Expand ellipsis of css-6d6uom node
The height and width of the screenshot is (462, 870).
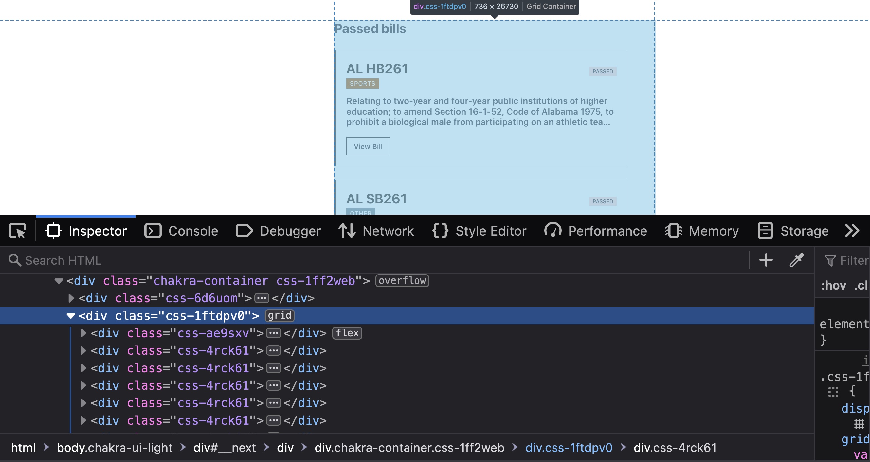pos(262,298)
